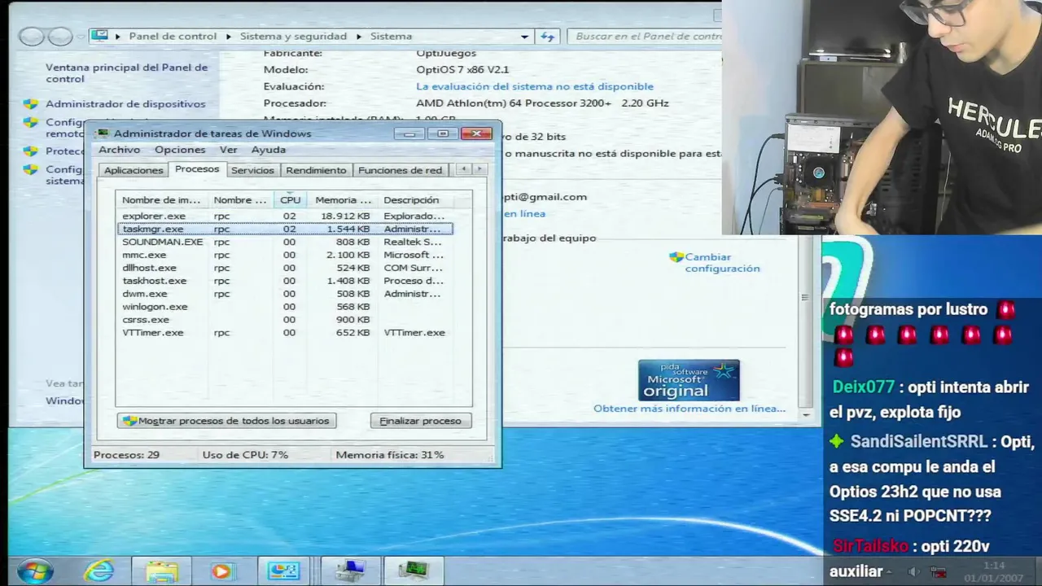Select the mmc.exe process row
Screen dimensions: 1042x586
click(x=285, y=255)
